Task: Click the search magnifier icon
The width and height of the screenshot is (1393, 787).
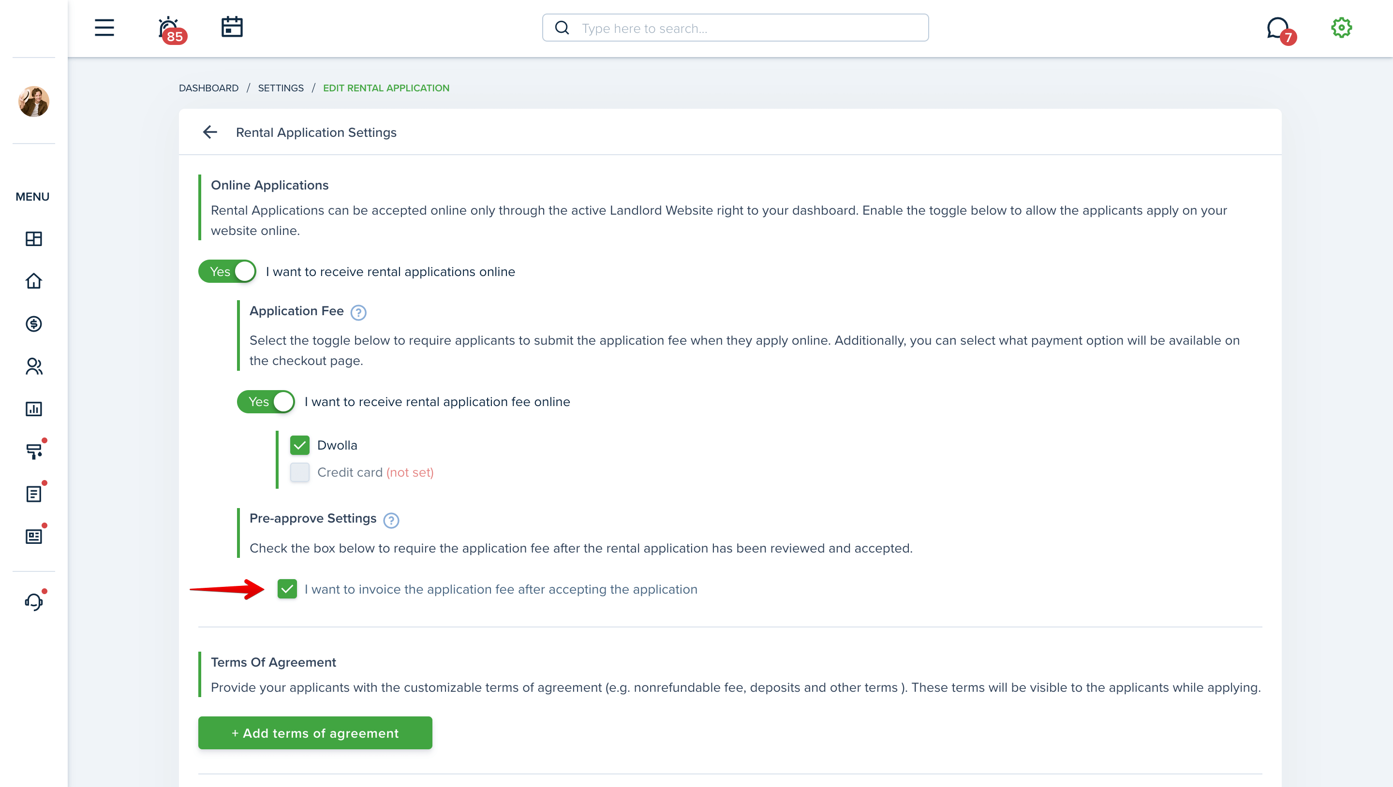Action: tap(562, 28)
